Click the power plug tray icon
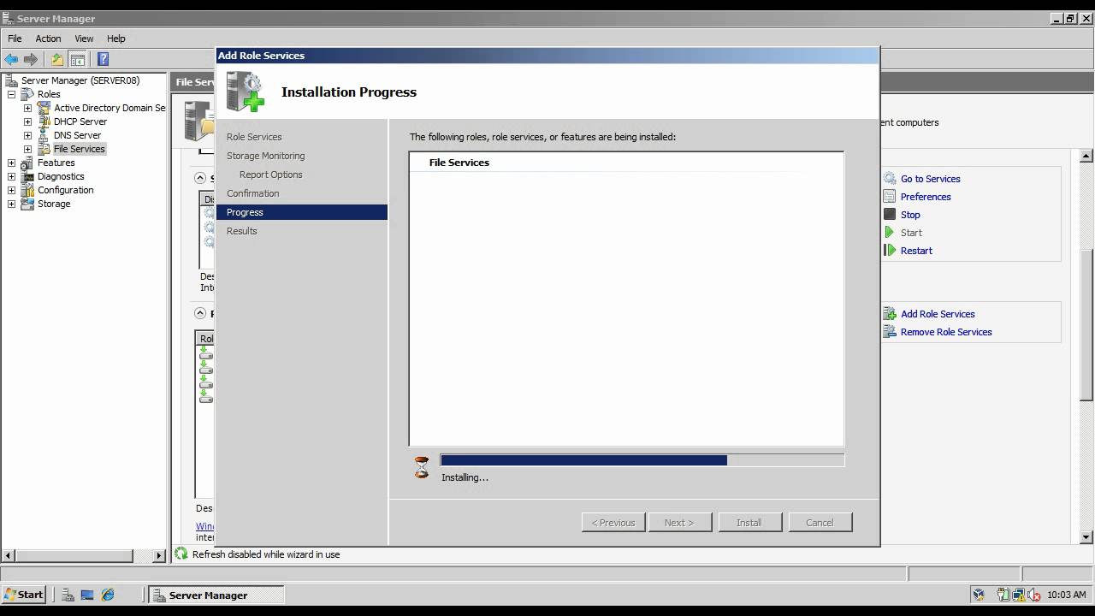The height and width of the screenshot is (616, 1095). coord(1003,595)
